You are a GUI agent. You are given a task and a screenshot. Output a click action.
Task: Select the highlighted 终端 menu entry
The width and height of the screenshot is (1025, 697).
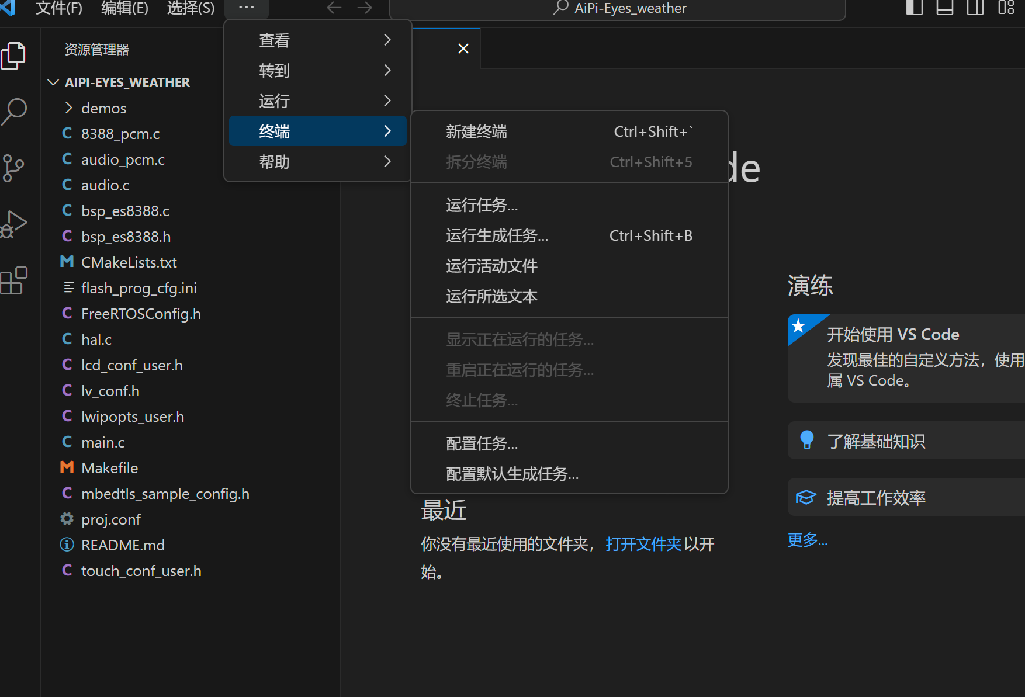click(x=318, y=131)
